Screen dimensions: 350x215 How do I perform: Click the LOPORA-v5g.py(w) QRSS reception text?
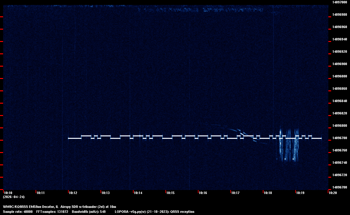click(154, 212)
